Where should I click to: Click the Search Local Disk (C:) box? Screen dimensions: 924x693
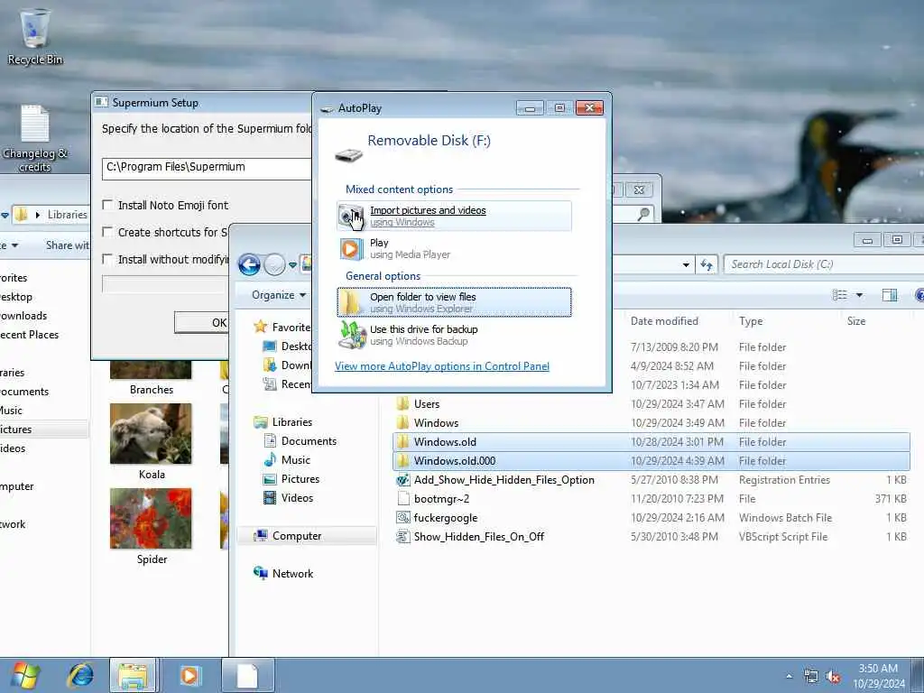[x=822, y=264]
